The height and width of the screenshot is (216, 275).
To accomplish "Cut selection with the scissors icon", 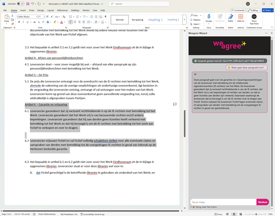I will (x=12, y=15).
